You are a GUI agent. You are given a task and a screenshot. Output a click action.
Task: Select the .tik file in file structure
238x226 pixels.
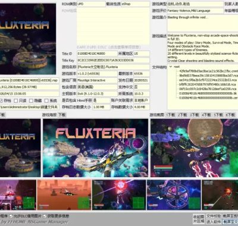pos(208,93)
